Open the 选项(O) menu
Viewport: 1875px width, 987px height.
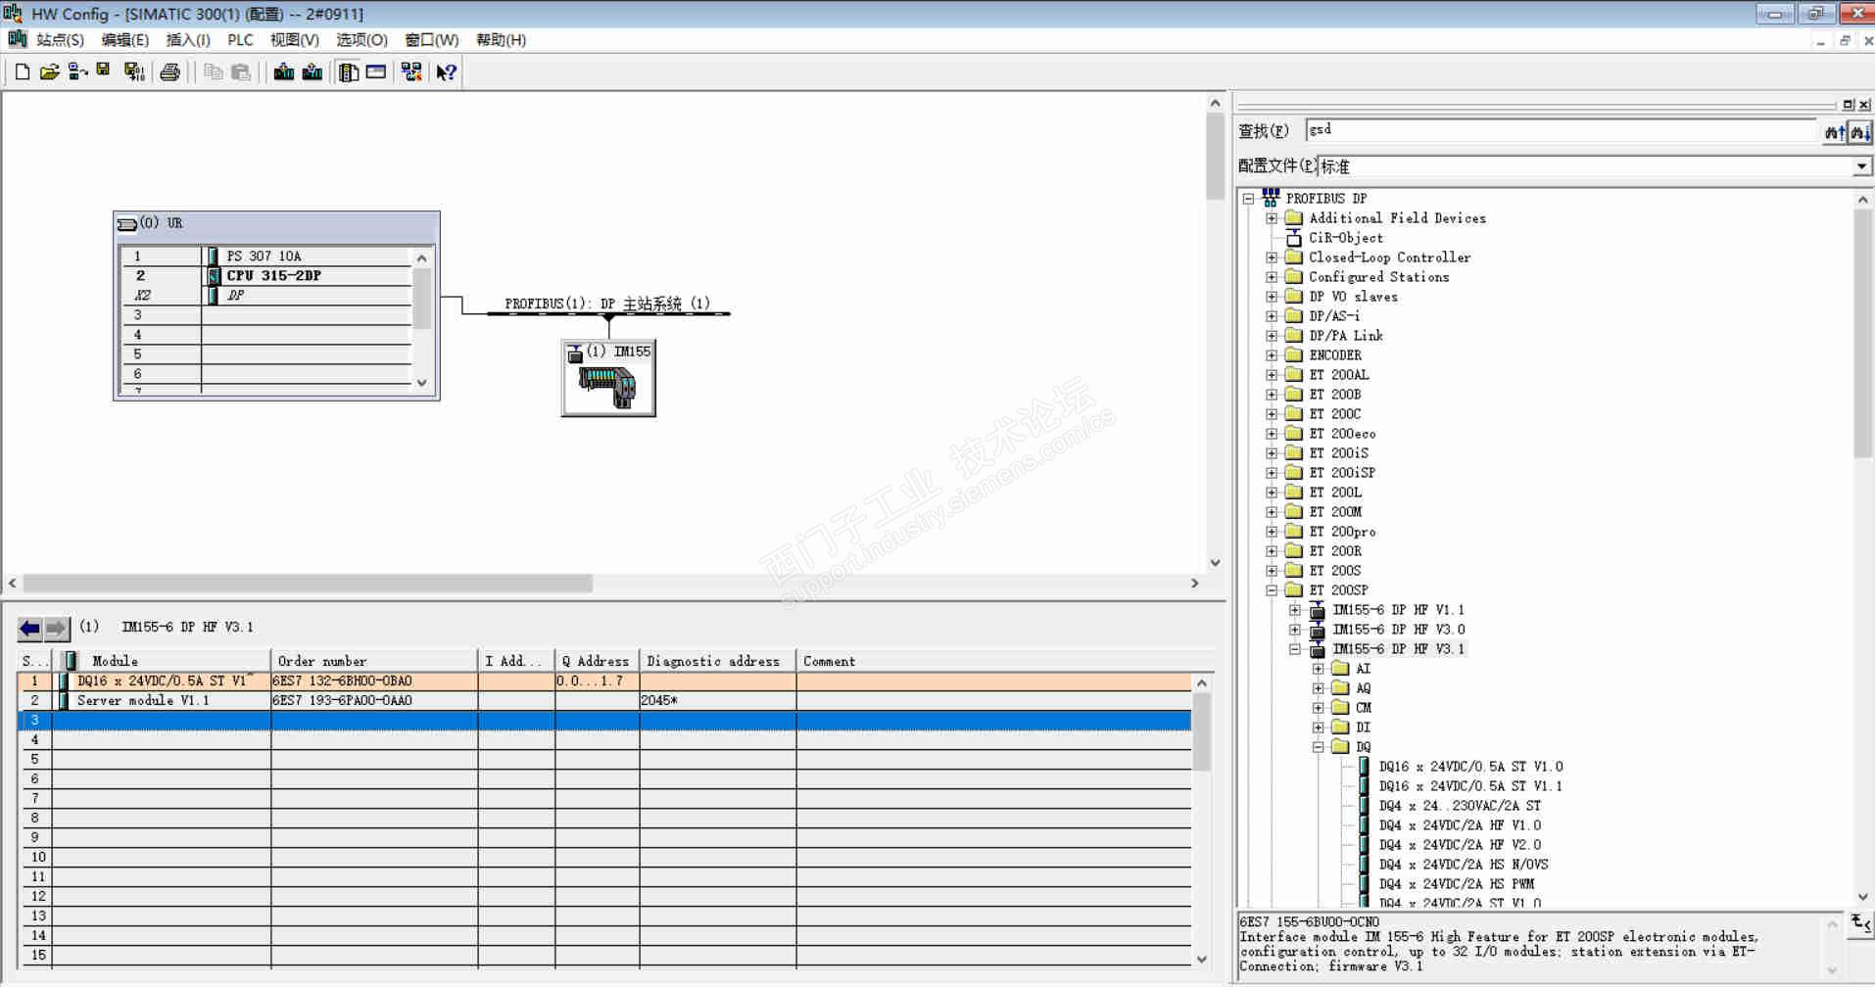click(x=361, y=40)
